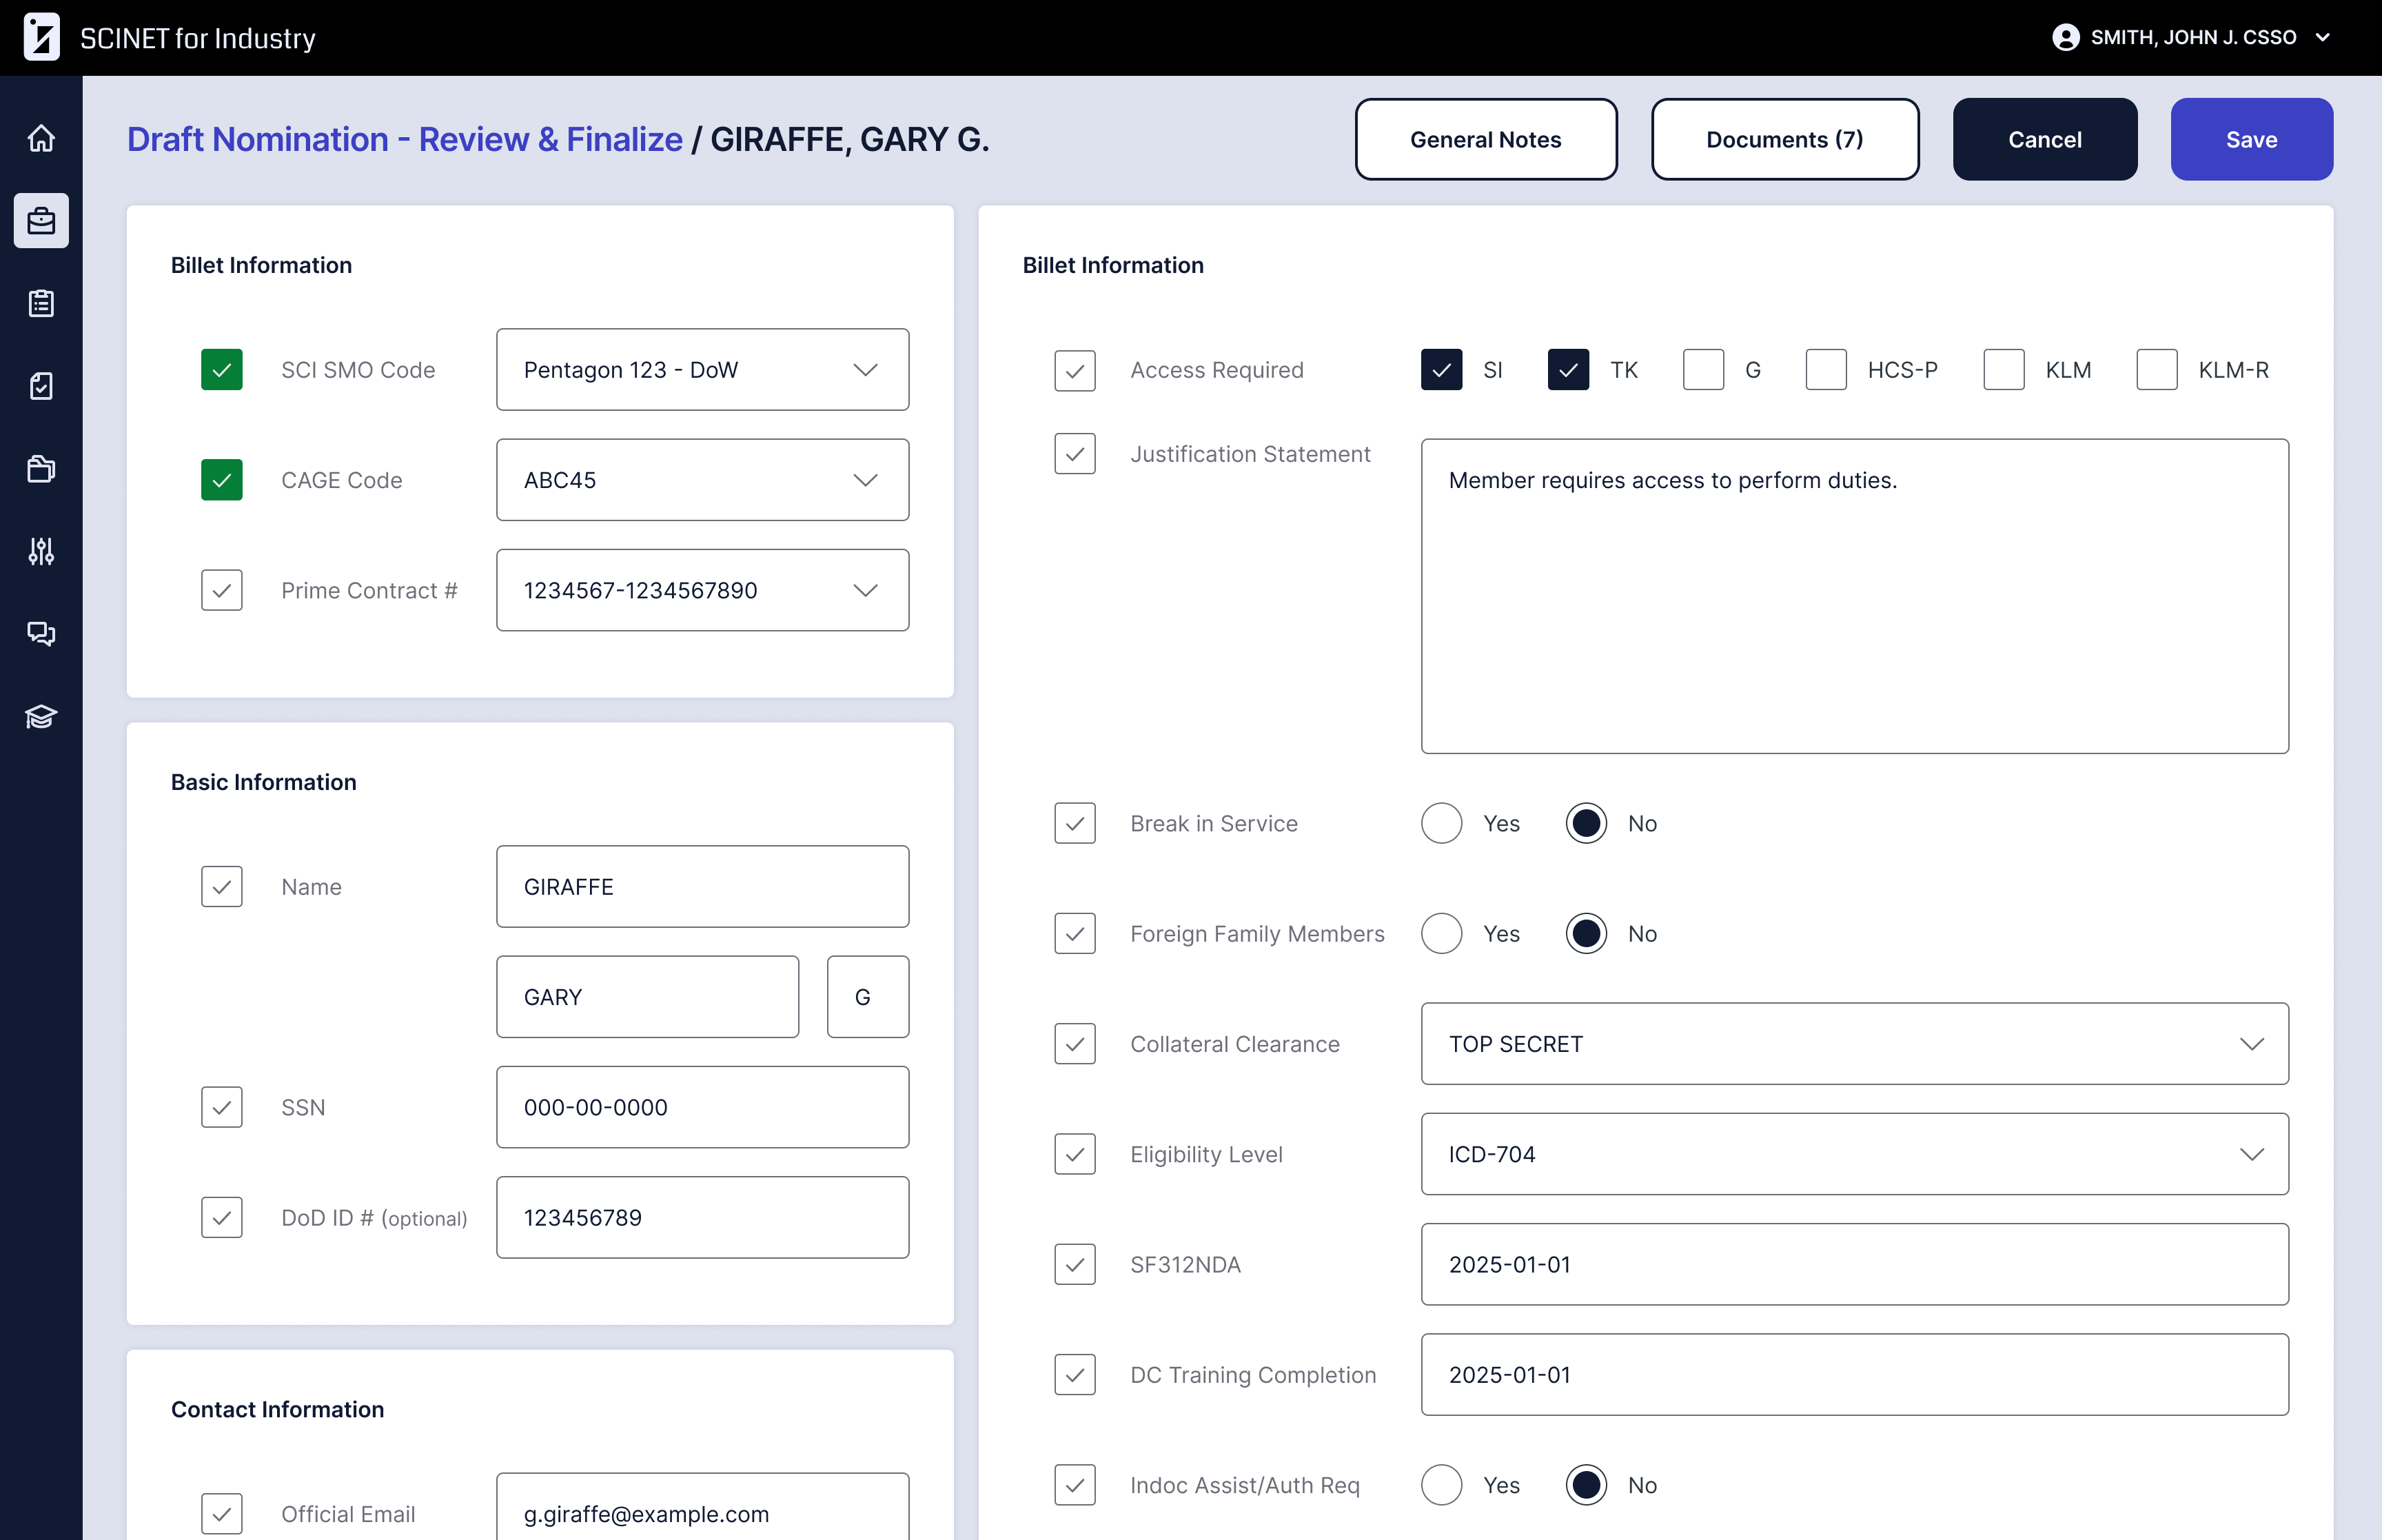2382x1540 pixels.
Task: Click the chat bubbles sidebar icon
Action: [41, 633]
